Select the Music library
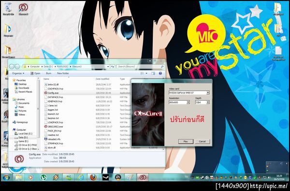290x191 pixels. (x=19, y=107)
